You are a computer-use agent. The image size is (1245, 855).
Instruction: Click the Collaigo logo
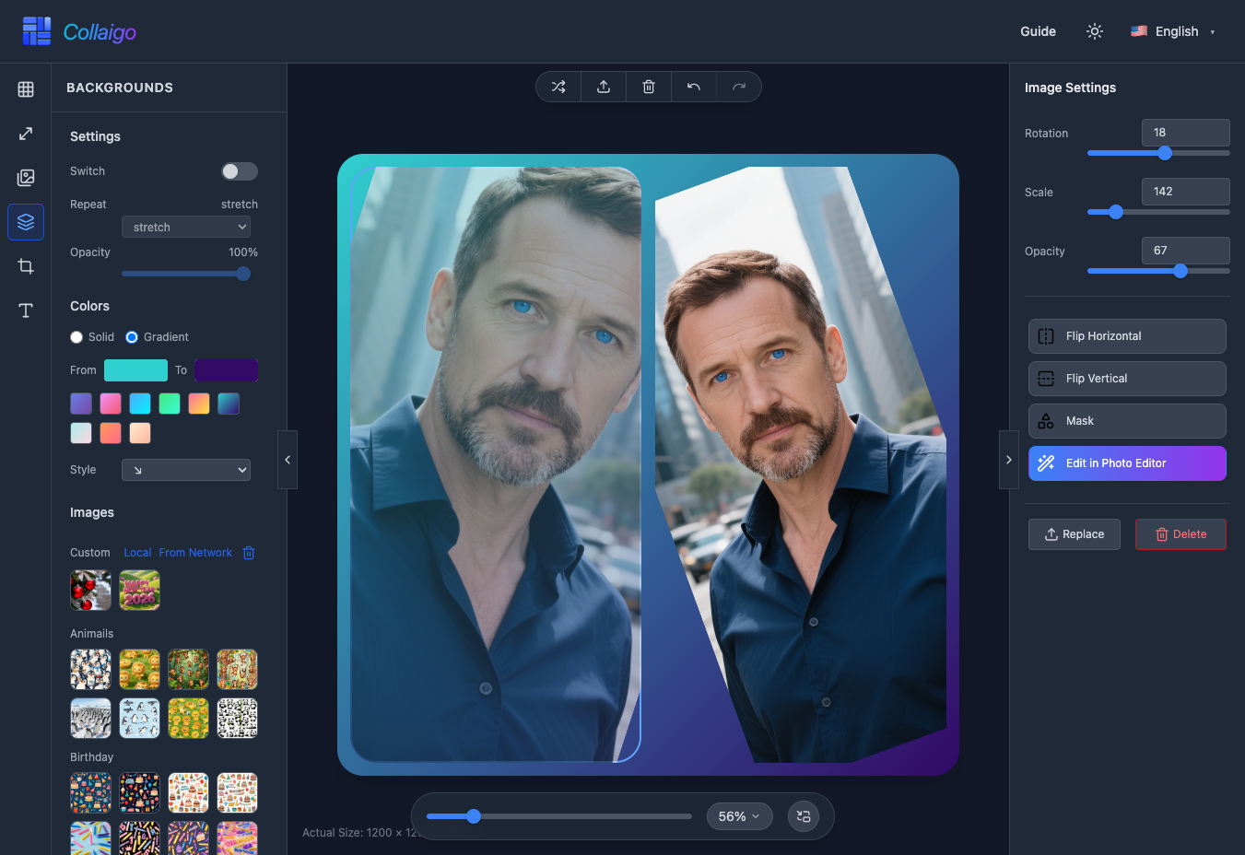(x=79, y=31)
